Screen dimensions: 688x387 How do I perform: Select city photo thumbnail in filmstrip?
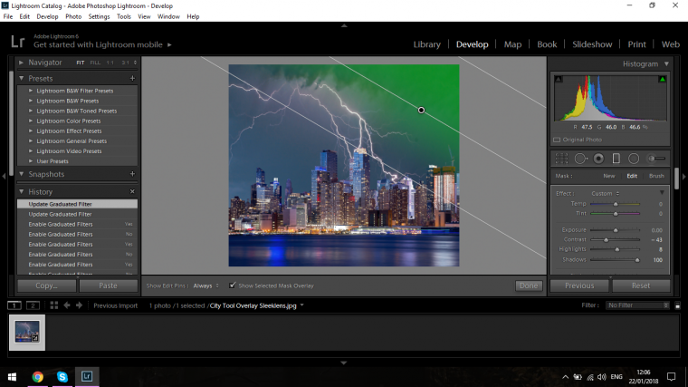pyautogui.click(x=27, y=332)
